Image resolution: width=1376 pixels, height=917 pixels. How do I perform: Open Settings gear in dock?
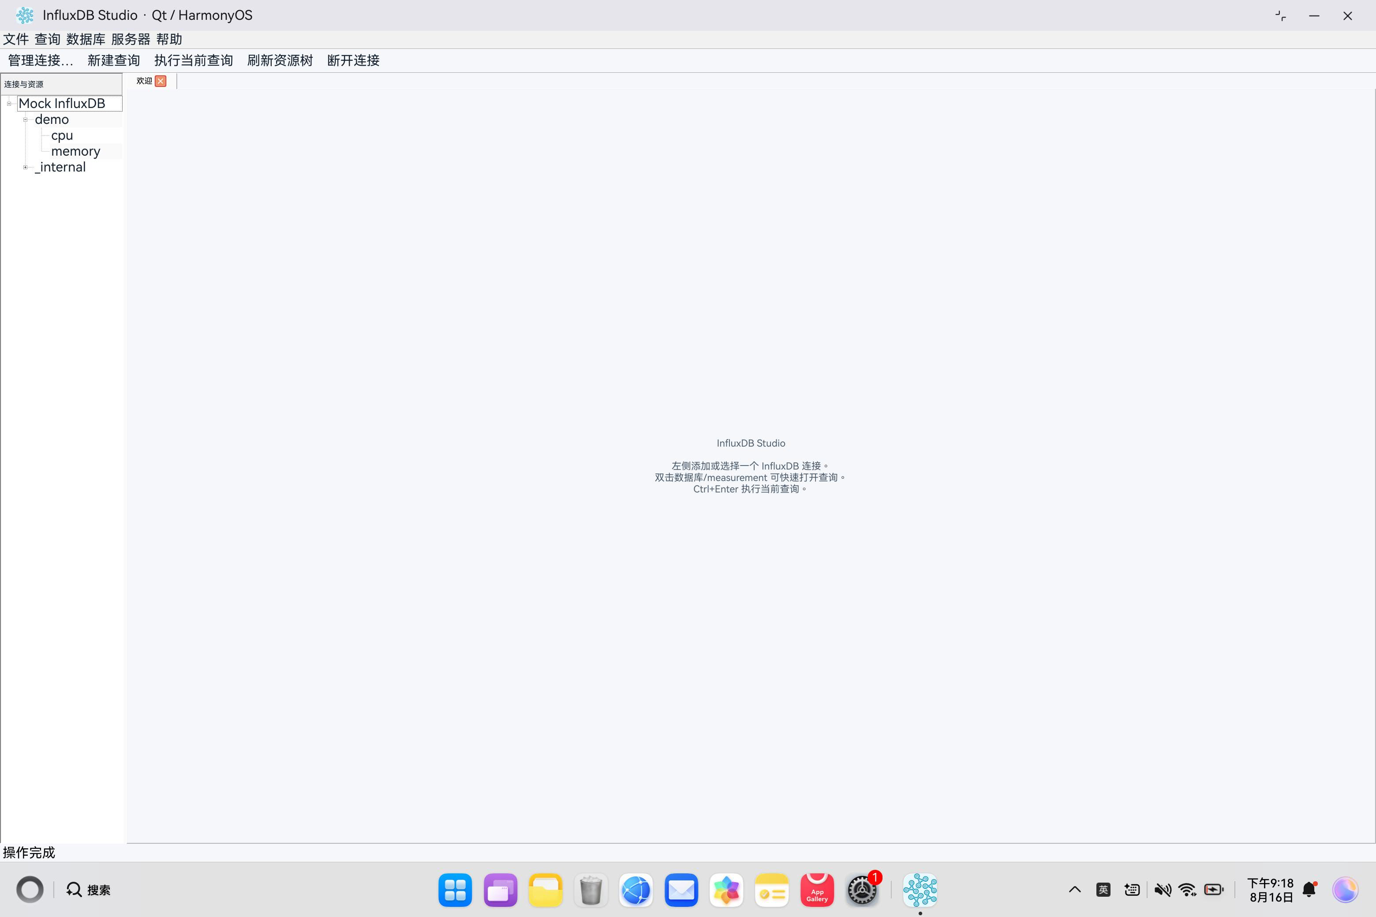pos(862,890)
